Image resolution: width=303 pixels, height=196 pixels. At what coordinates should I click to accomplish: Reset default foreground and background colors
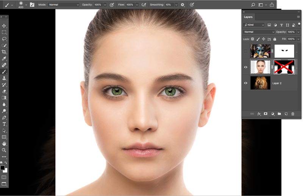pos(2,163)
